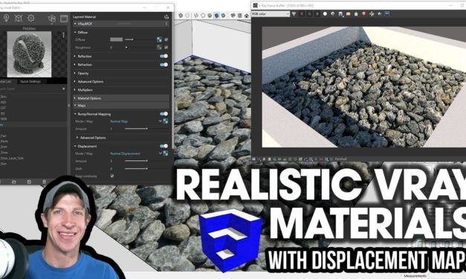Open the VRayBRDF layer three-dot menu

(x=166, y=24)
